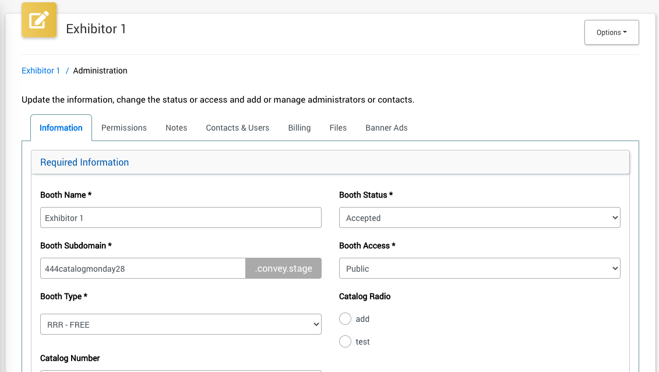Click the Administration breadcrumb text
The image size is (659, 372).
(x=100, y=71)
